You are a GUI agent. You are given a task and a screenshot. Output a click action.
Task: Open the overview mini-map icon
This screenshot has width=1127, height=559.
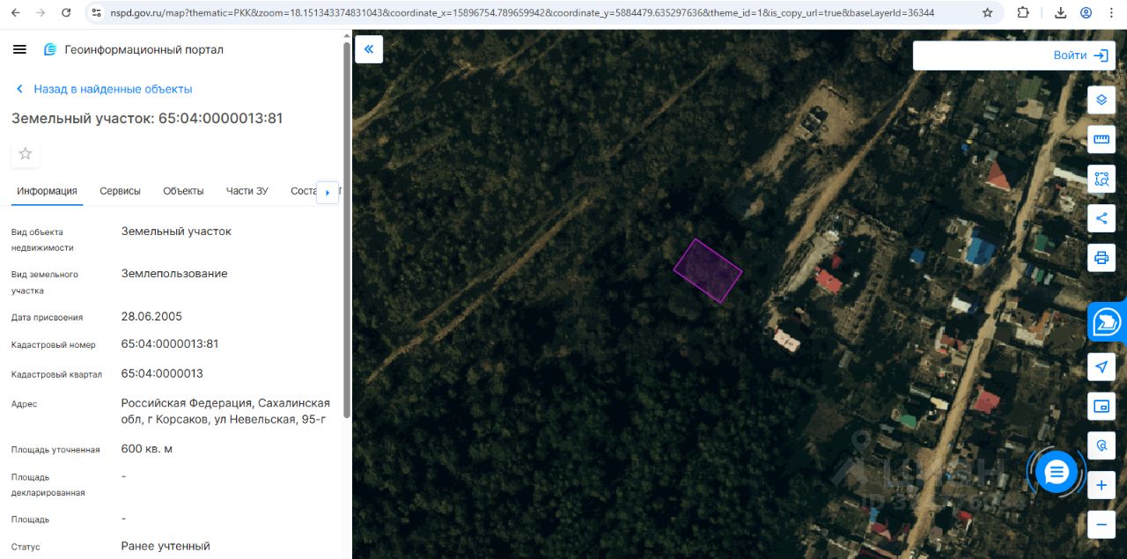[x=1101, y=406]
